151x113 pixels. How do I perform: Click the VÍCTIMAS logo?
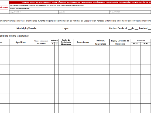pyautogui.click(x=4, y=8)
